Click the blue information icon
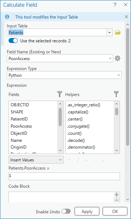This screenshot has width=131, height=219. tap(7, 17)
